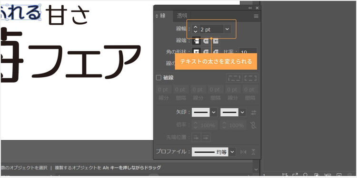357x178 pixels.
Task: Click the selected ふれる text object
Action: point(20,12)
